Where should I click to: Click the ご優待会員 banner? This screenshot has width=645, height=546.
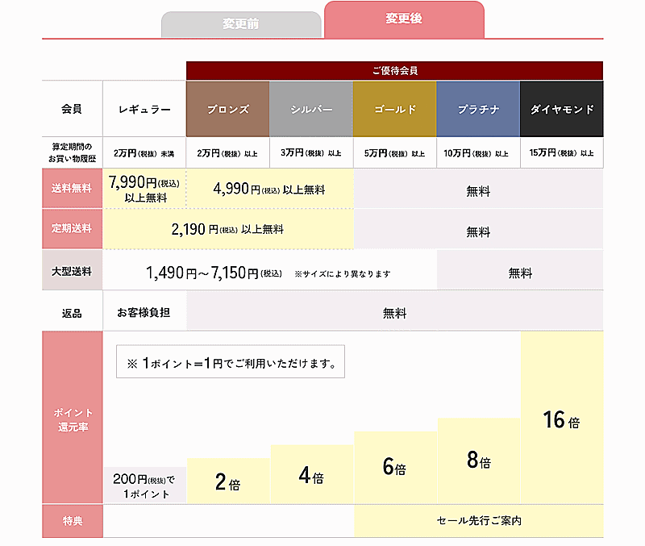point(394,70)
